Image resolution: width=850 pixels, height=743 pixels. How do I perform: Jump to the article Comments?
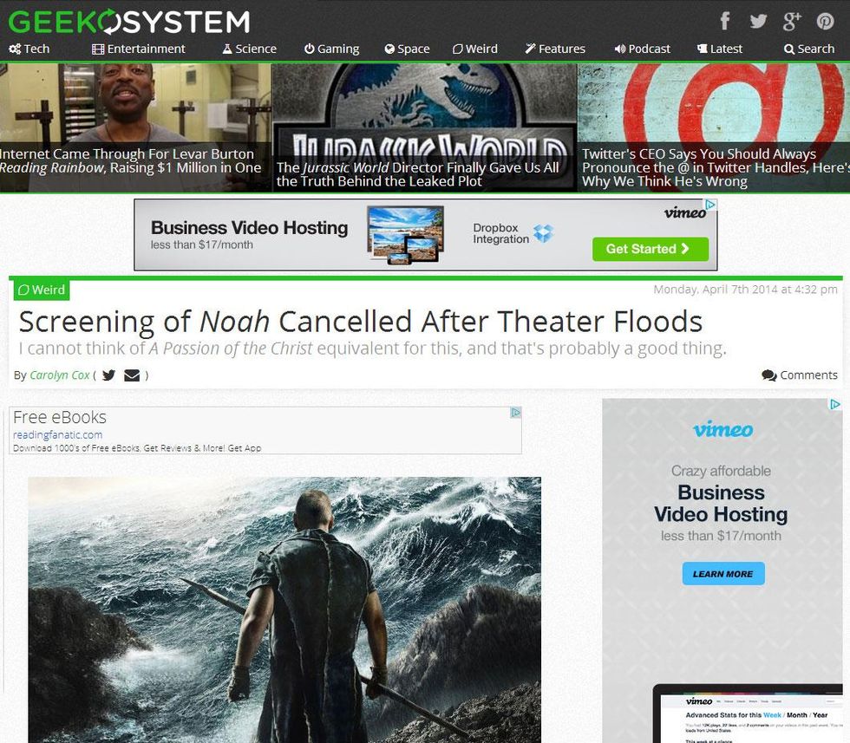click(800, 375)
